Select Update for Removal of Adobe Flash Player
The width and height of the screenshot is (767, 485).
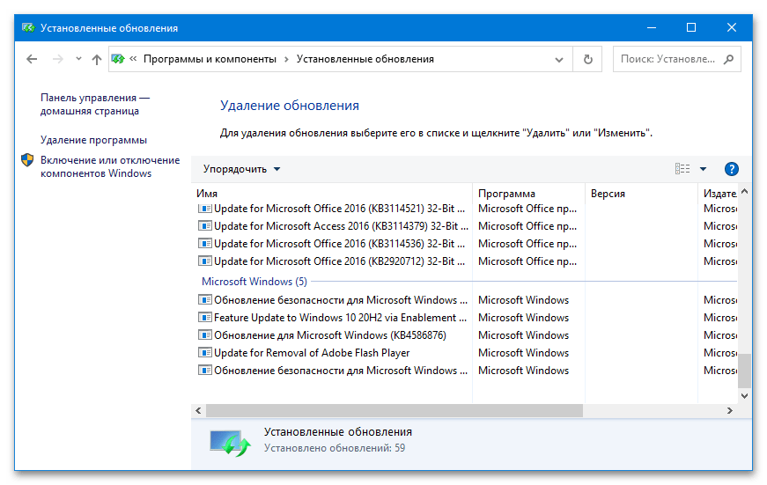(x=312, y=353)
